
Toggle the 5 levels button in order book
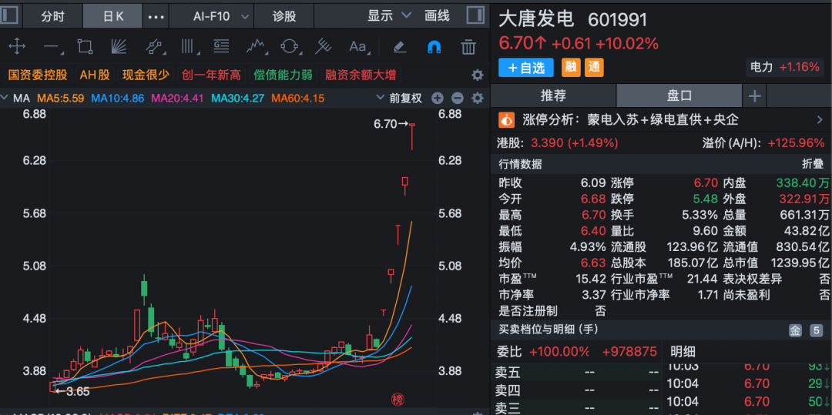(816, 331)
